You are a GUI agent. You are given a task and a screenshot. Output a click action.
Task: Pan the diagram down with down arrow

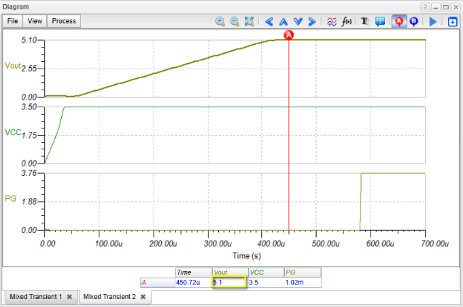298,22
